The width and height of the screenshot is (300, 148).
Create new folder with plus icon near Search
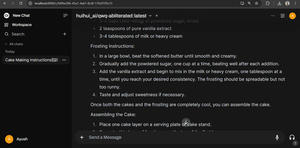coord(65,34)
